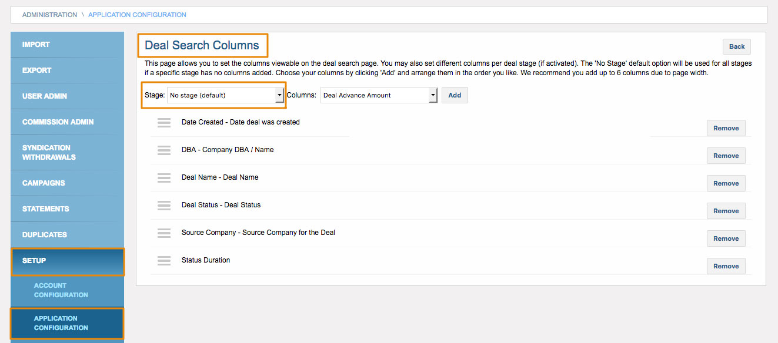Remove the Status Duration column
The height and width of the screenshot is (343, 778).
(726, 266)
